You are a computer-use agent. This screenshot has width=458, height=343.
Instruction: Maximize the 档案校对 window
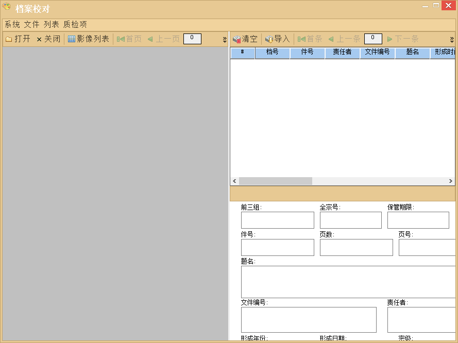tap(436, 5)
